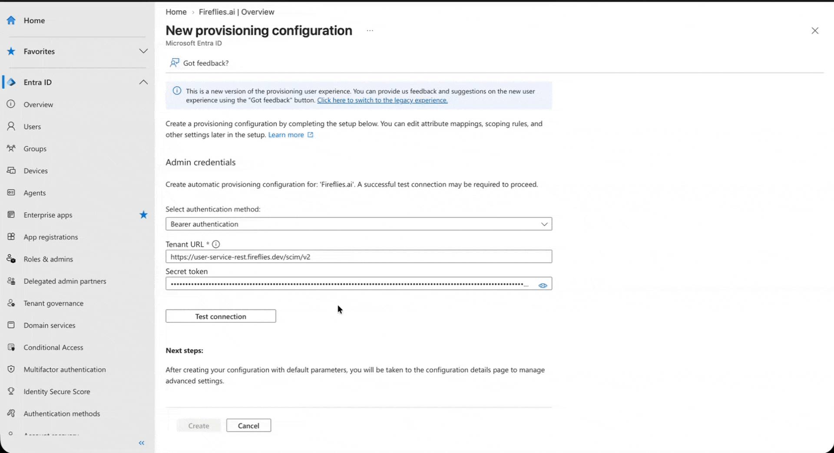Screen dimensions: 834x453
Task: Click the Test connection button
Action: [x=221, y=316]
